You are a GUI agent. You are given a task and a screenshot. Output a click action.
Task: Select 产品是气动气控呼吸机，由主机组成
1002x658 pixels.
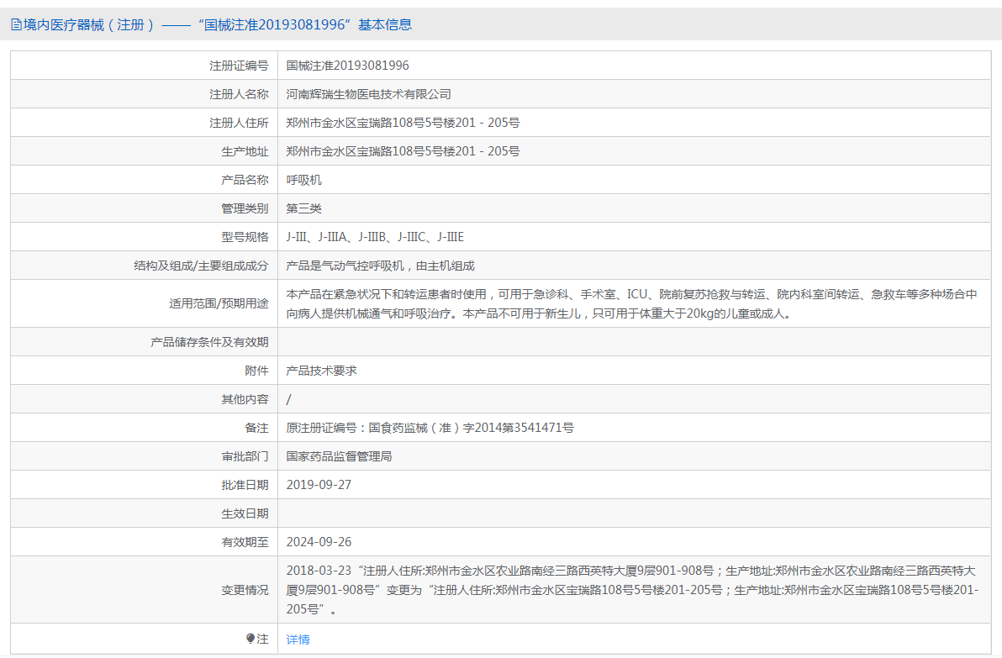click(x=380, y=266)
